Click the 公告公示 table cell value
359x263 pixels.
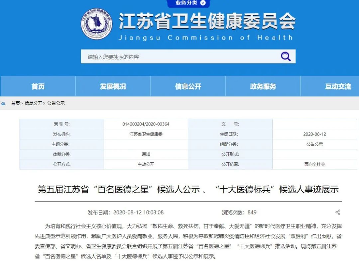point(314,144)
